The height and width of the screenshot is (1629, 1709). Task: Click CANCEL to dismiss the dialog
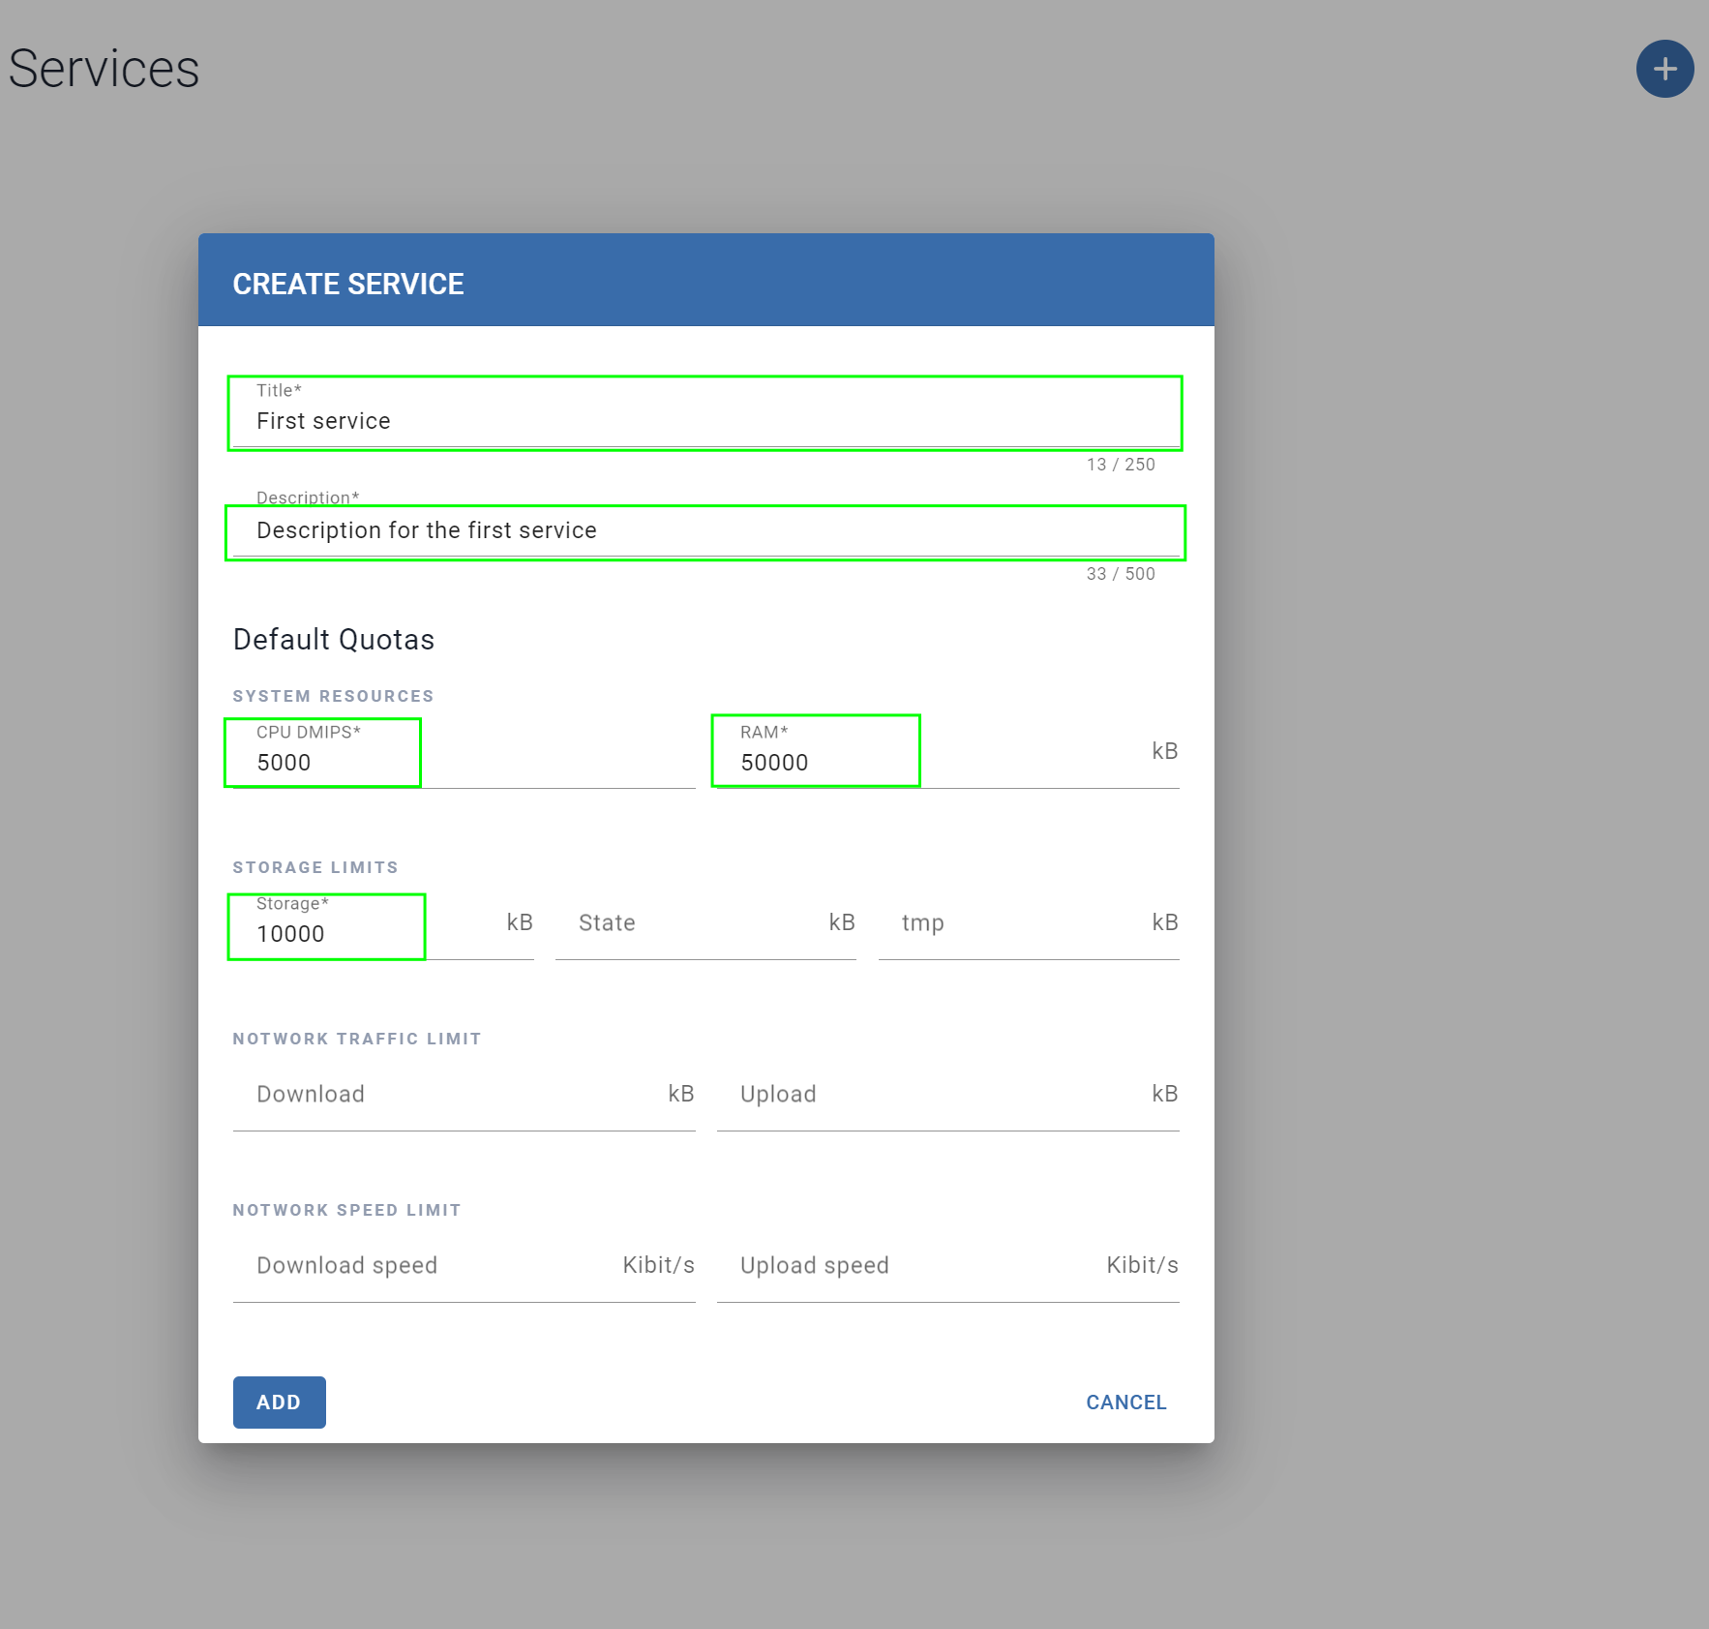(1125, 1402)
